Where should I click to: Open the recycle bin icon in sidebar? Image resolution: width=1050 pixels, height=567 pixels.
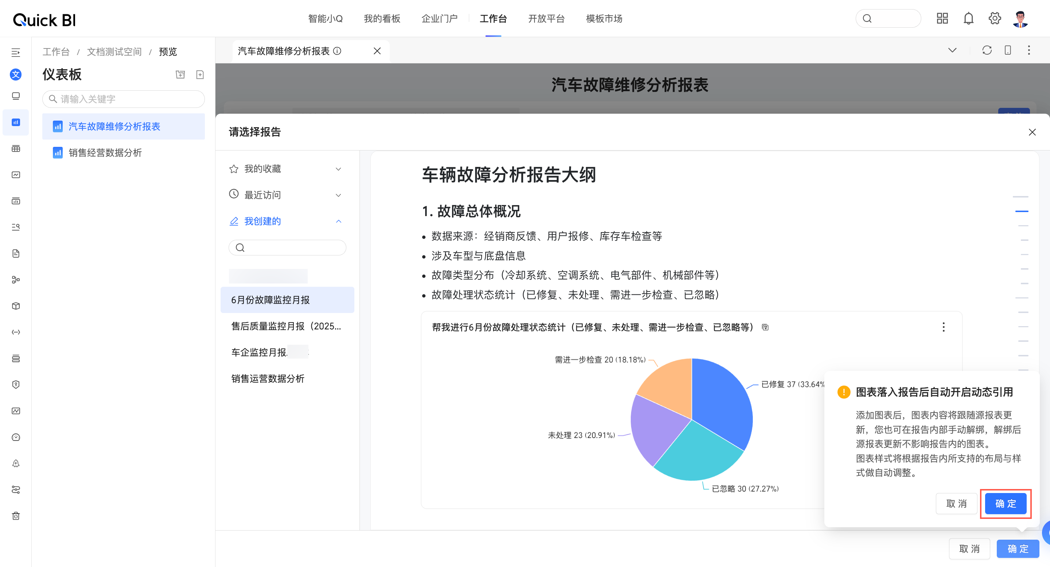point(15,516)
